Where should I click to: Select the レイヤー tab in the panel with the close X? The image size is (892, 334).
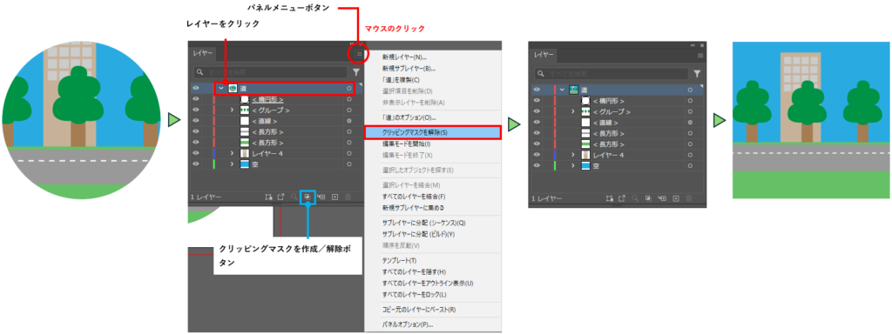[x=544, y=55]
